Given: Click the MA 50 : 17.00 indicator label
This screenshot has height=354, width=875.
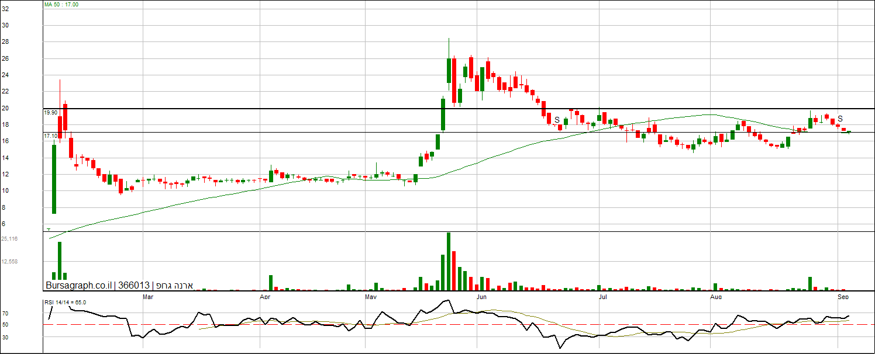Looking at the screenshot, I should [x=61, y=4].
